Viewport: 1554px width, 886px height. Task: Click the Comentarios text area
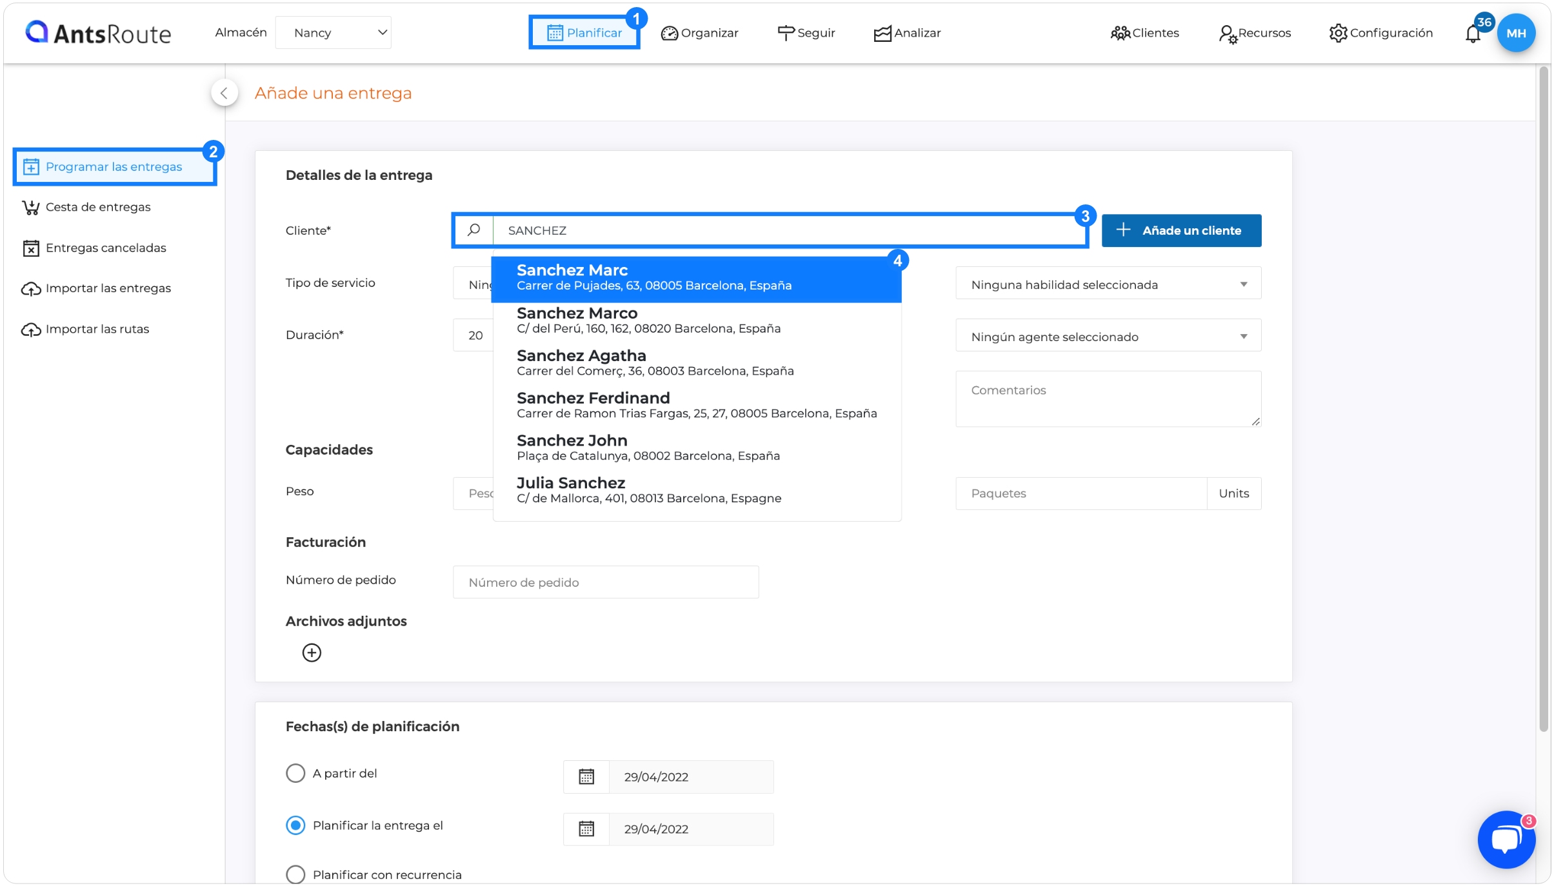(x=1108, y=399)
